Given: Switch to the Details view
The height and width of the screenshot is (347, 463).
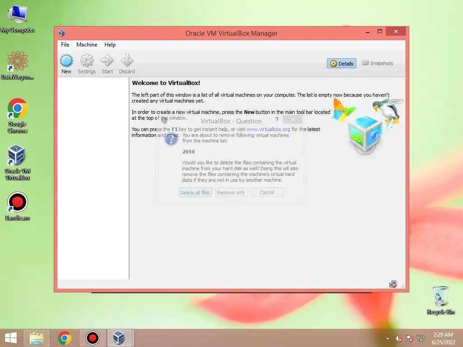Looking at the screenshot, I should click(342, 63).
